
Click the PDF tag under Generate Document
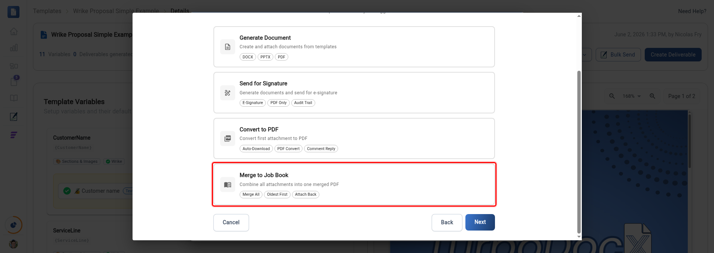click(x=282, y=57)
